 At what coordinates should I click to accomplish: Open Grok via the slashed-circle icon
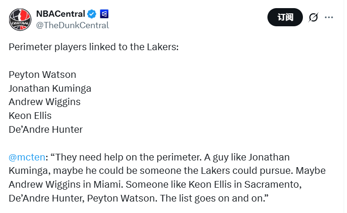[x=313, y=17]
